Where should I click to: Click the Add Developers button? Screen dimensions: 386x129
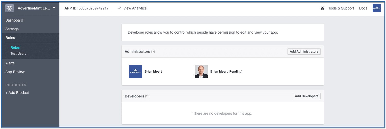307,96
